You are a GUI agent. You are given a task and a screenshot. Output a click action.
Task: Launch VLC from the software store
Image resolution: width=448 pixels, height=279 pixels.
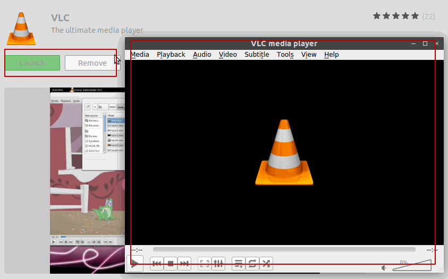[x=32, y=63]
